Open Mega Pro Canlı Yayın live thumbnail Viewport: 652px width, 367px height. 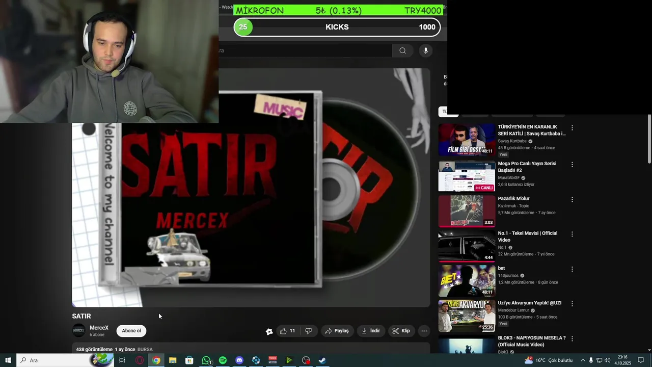(467, 176)
